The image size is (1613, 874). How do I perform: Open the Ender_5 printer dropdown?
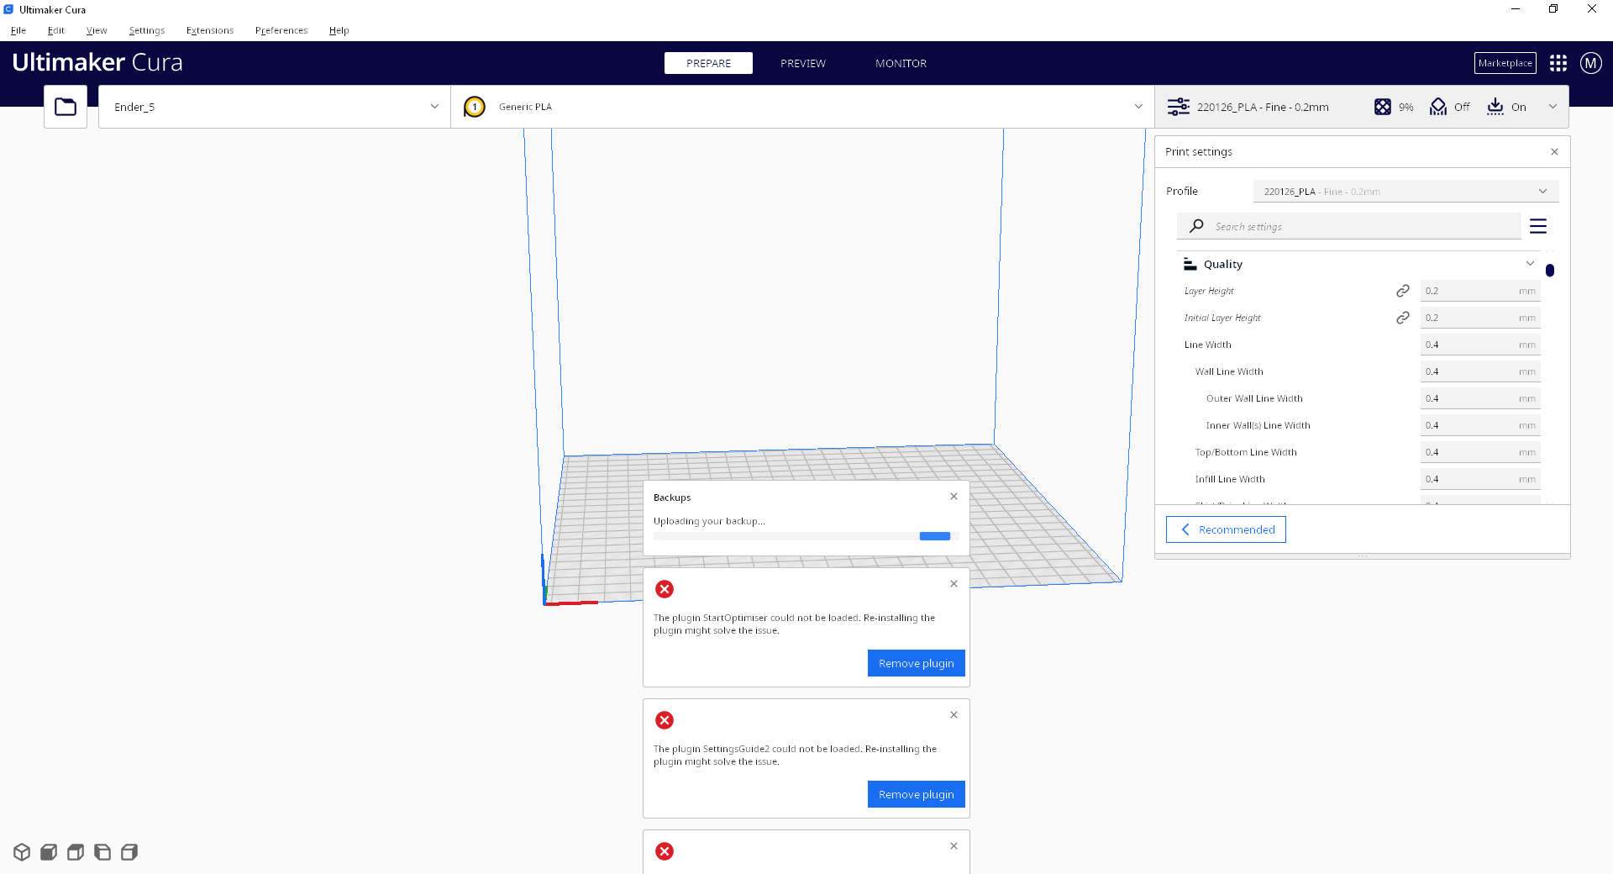pos(275,107)
